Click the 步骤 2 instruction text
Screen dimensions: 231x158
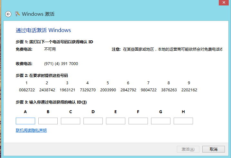(42, 76)
